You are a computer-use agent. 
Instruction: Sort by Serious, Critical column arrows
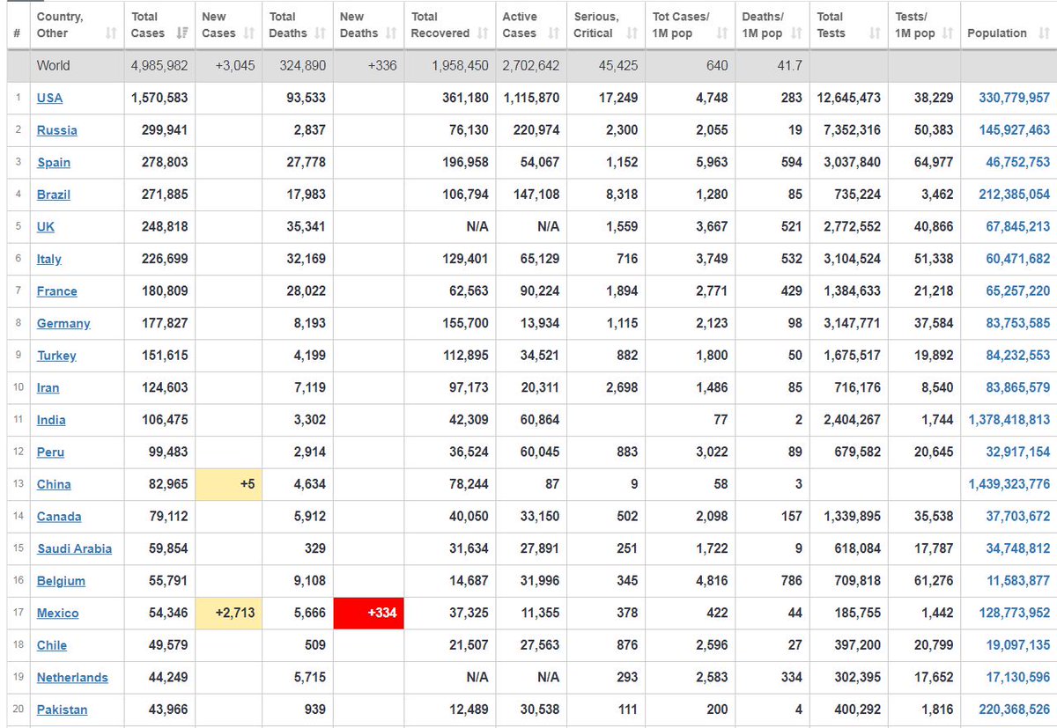[632, 33]
